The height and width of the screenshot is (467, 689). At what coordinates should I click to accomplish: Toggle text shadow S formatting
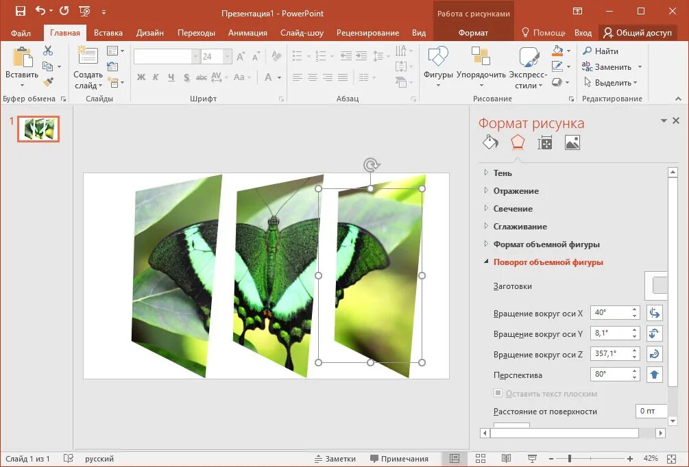(x=186, y=77)
